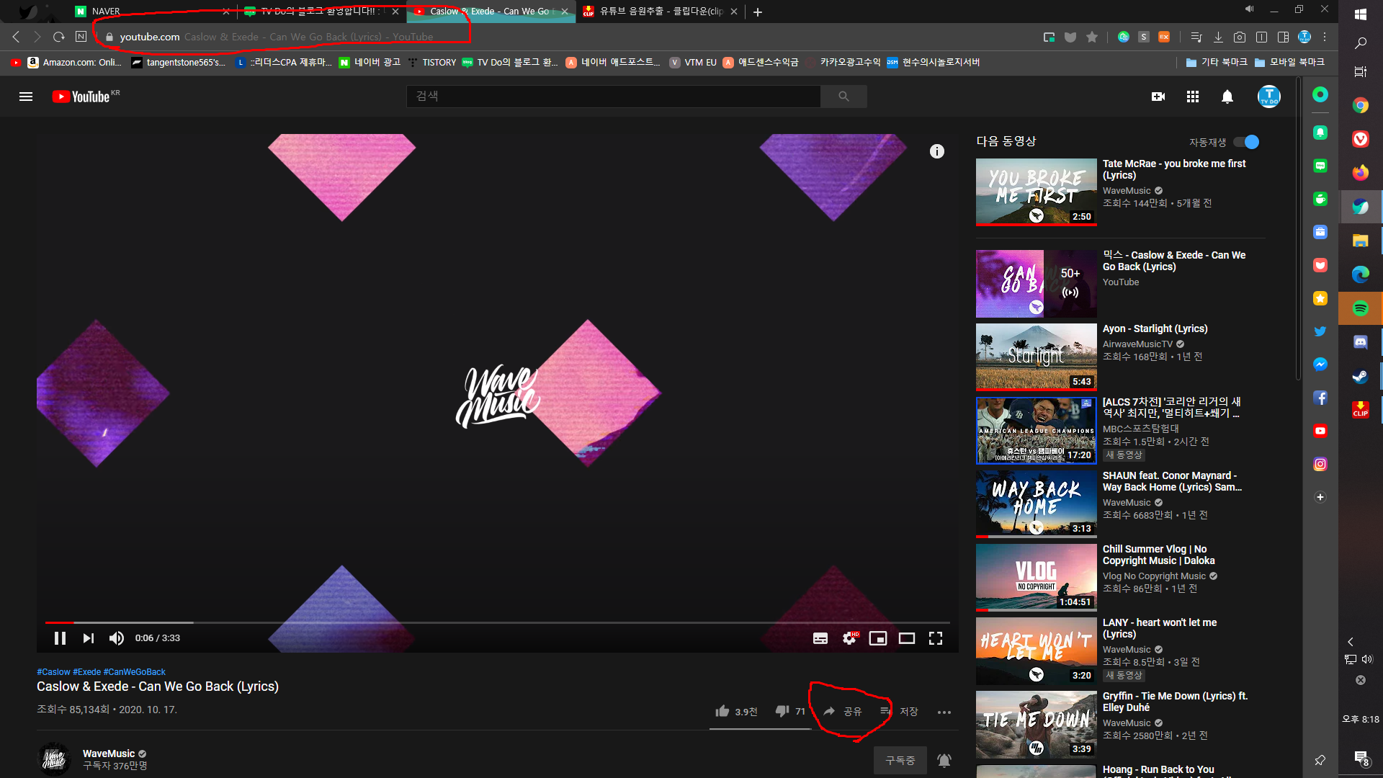Viewport: 1383px width, 778px height.
Task: Toggle the autoplay switch off
Action: (x=1246, y=142)
